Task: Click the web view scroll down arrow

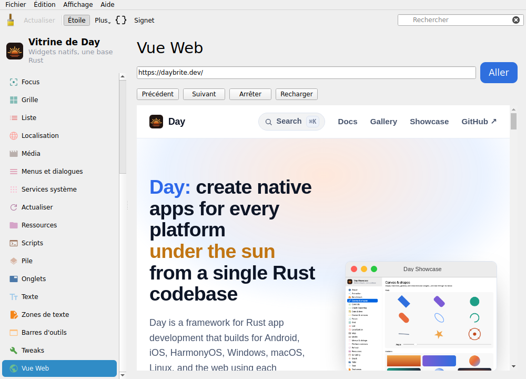Action: (513, 366)
